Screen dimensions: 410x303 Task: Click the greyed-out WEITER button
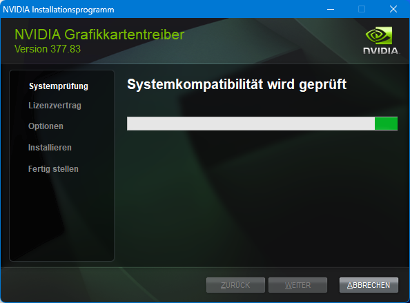(x=297, y=285)
